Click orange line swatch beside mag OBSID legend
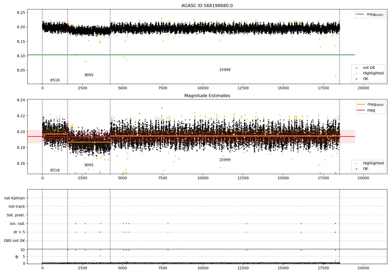Screen dimensions: 391x274 click(x=361, y=104)
